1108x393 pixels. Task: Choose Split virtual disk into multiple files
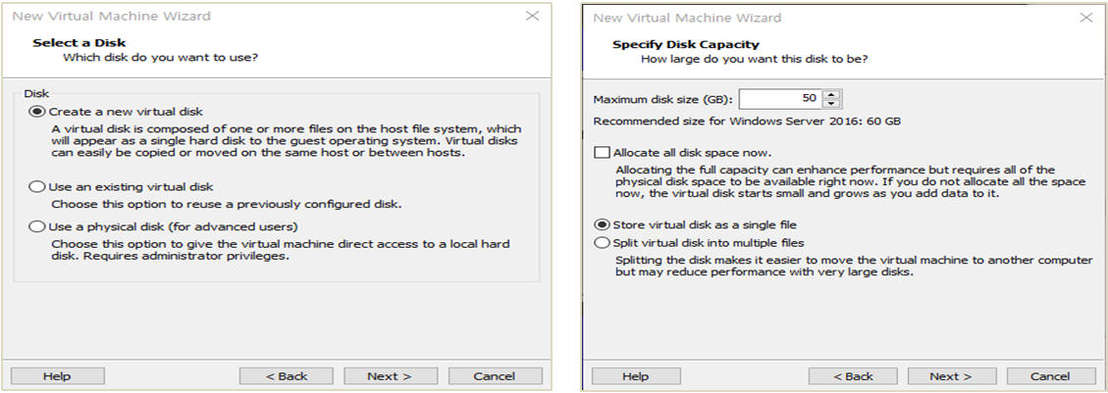click(602, 242)
